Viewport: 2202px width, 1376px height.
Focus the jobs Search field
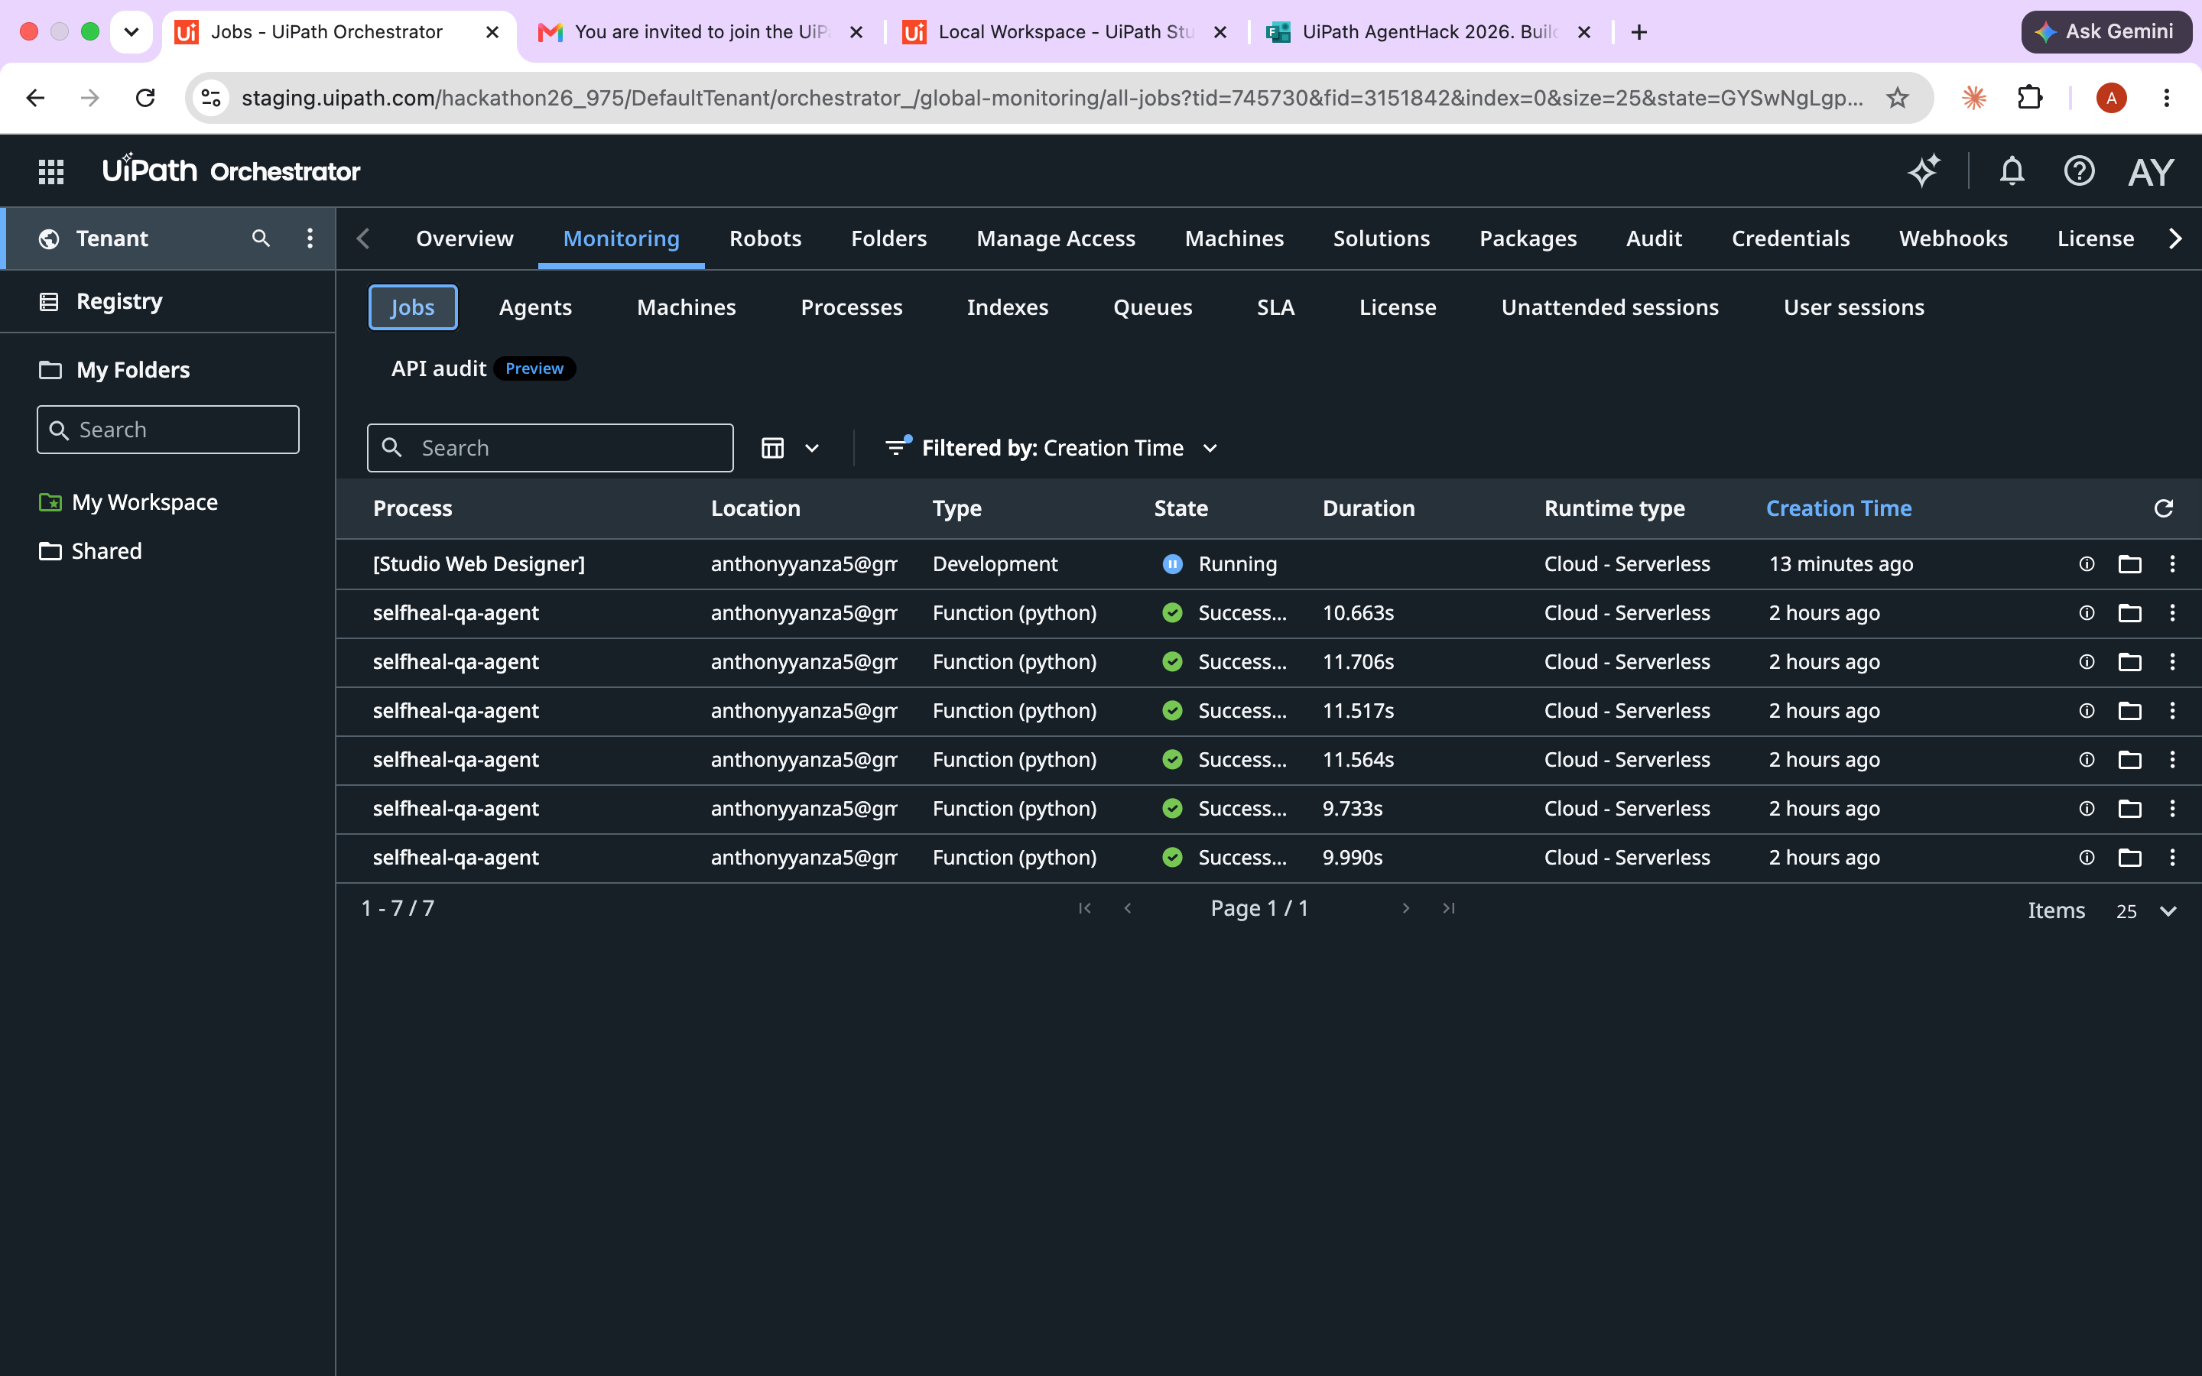coord(550,448)
